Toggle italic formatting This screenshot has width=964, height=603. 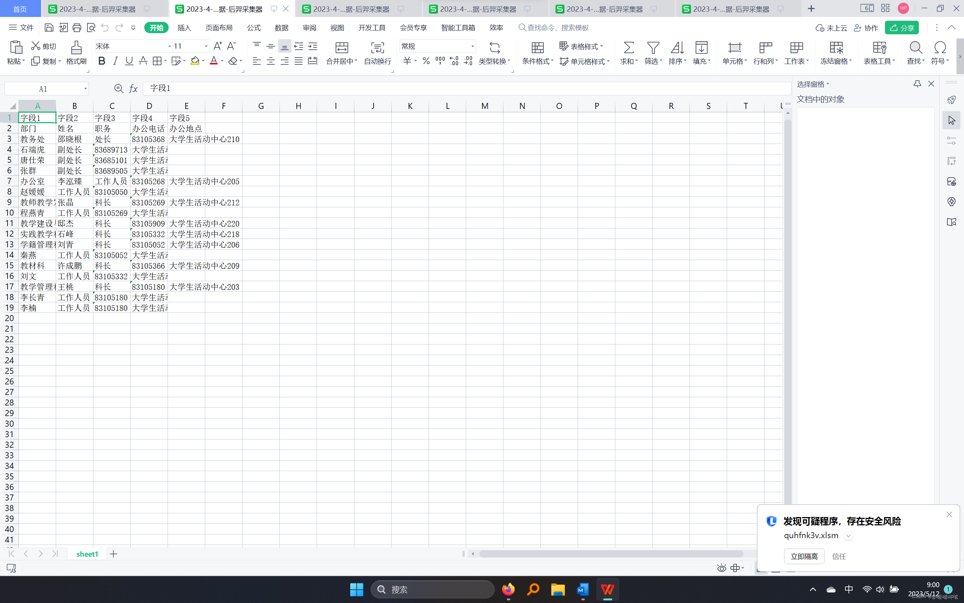click(116, 61)
